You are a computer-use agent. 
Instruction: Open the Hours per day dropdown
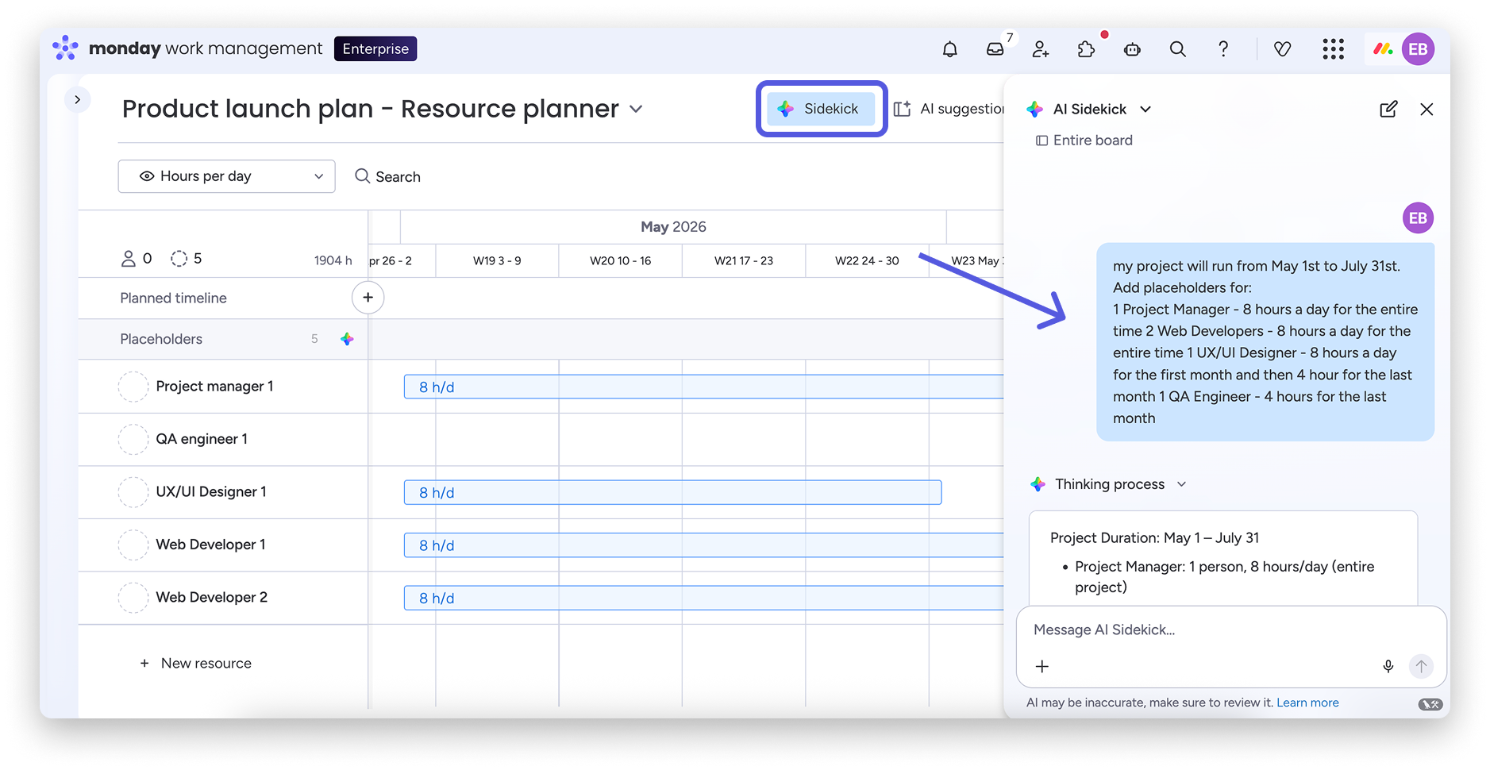click(226, 176)
